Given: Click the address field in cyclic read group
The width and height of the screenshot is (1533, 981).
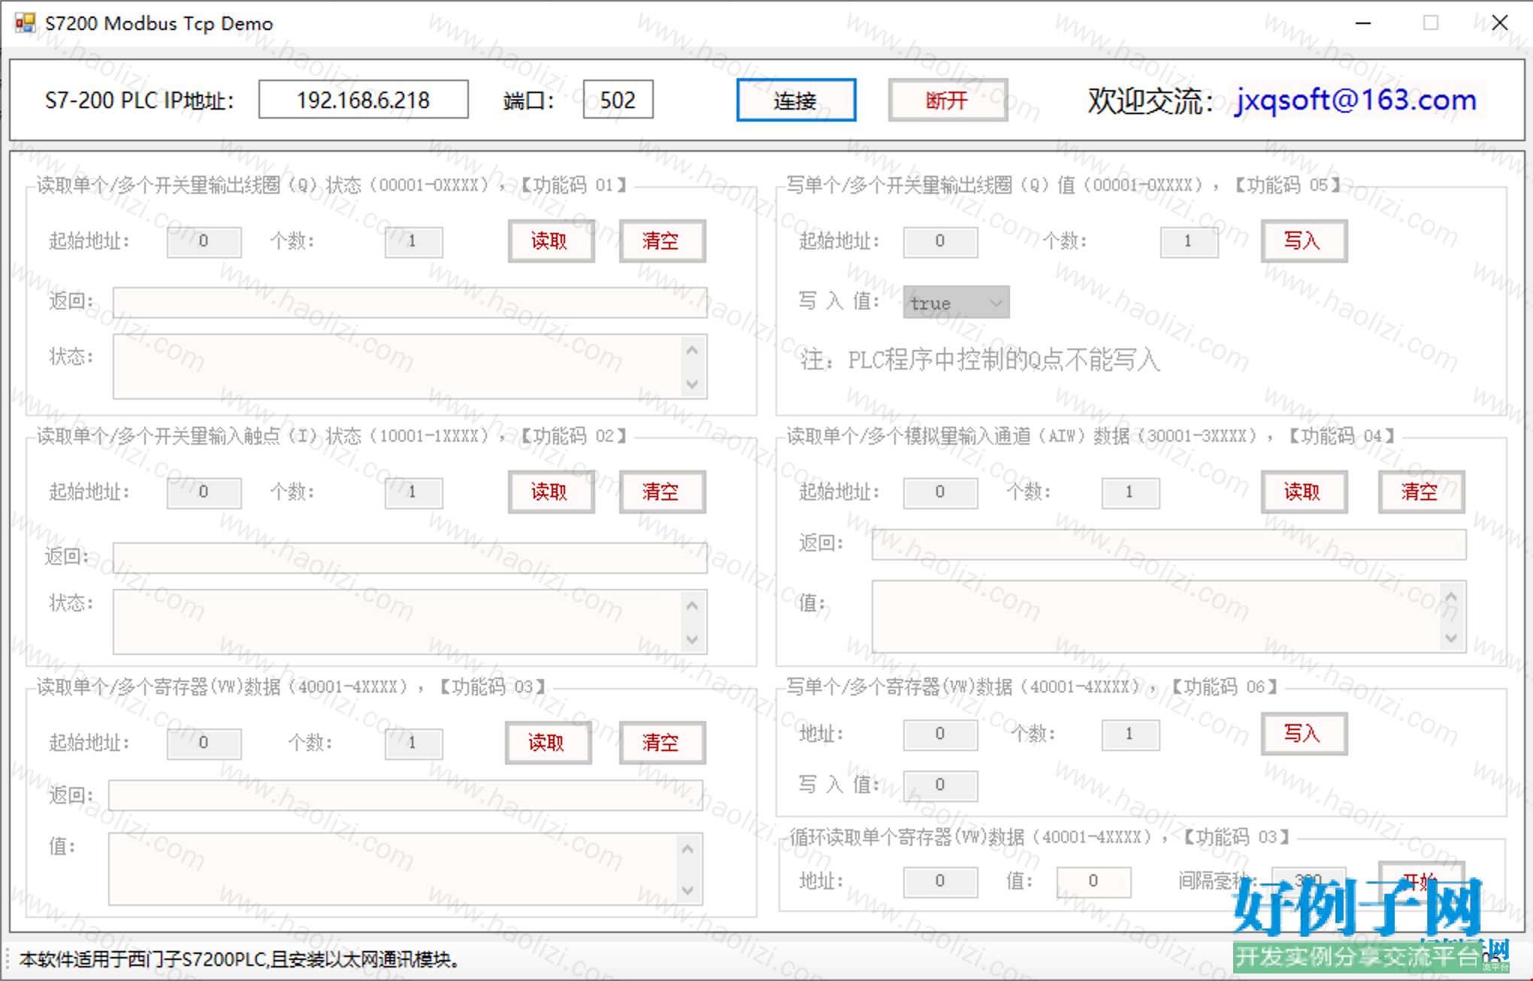Looking at the screenshot, I should point(941,882).
